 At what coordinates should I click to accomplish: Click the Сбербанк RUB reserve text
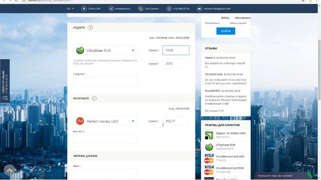pos(226,145)
